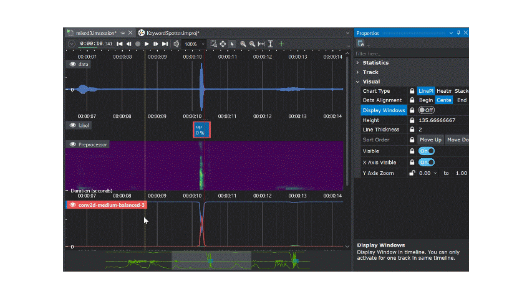The image size is (532, 299).
Task: Click the Move Up sort order button
Action: [x=430, y=140]
